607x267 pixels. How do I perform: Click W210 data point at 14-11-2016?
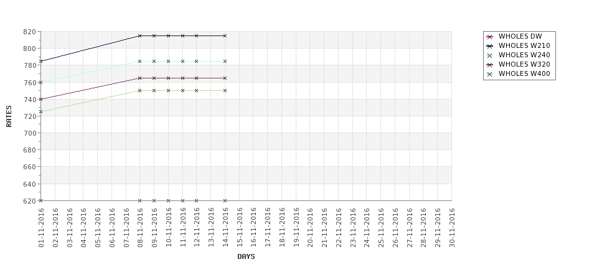click(x=225, y=35)
